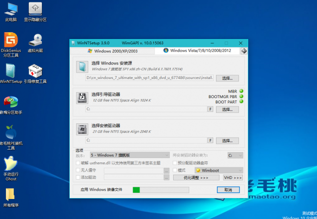Toggle the 预分配驱动器盘符 checkbox
This screenshot has height=219, width=317.
pos(175,163)
